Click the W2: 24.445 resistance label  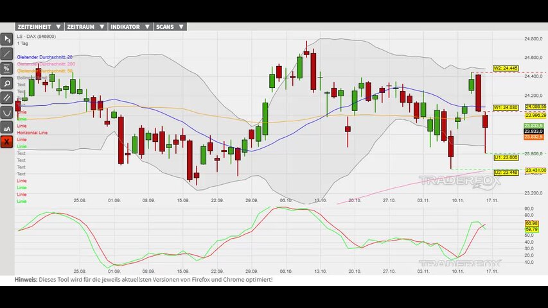pos(505,68)
